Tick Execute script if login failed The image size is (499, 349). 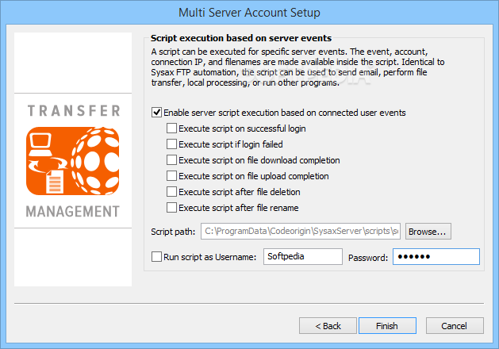[x=172, y=144]
